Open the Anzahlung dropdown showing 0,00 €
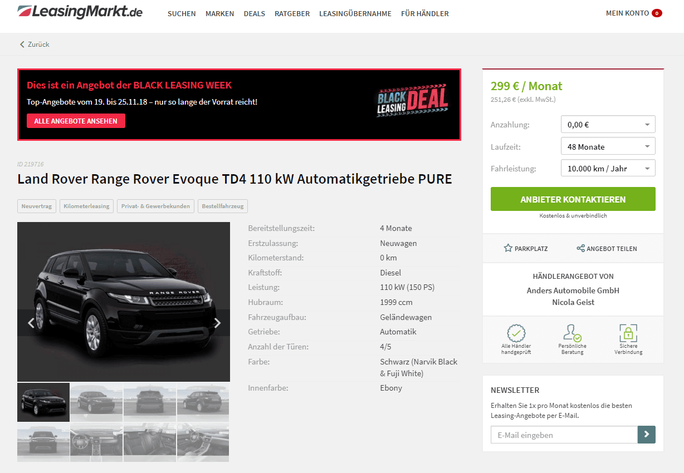The height and width of the screenshot is (473, 684). (x=608, y=124)
